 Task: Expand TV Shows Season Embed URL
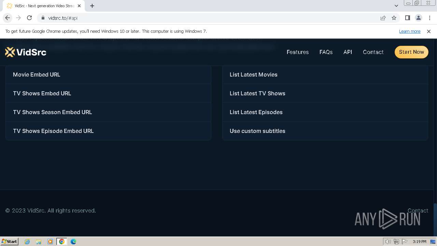tap(108, 112)
